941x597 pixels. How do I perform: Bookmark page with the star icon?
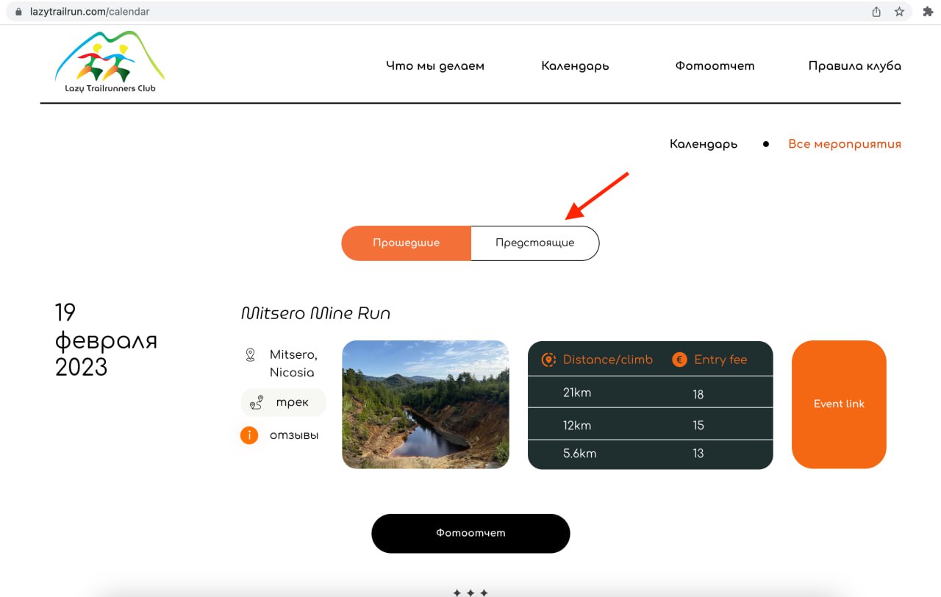[899, 12]
